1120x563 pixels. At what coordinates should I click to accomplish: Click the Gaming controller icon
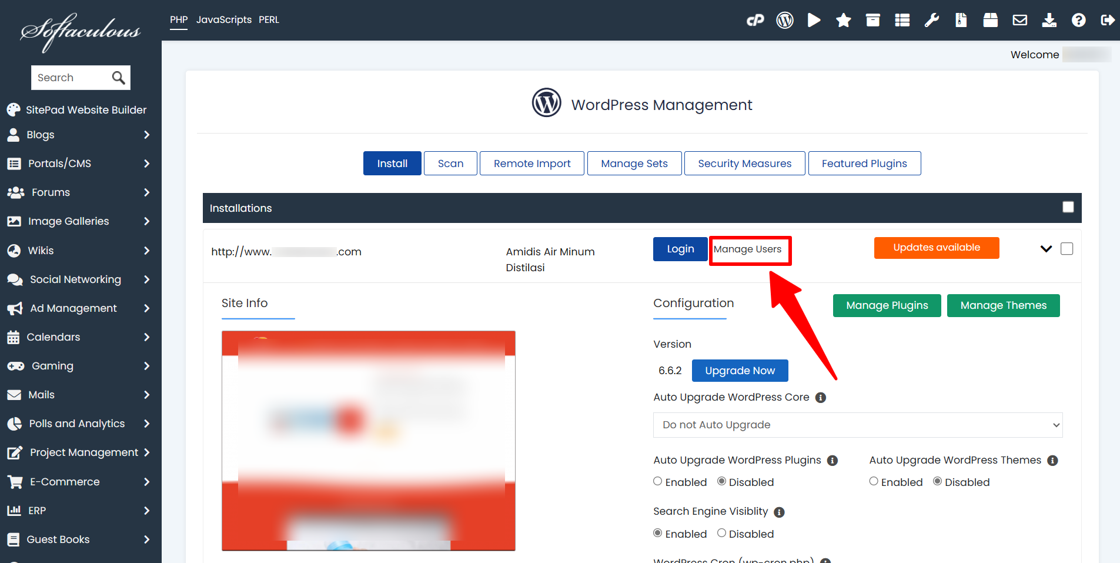15,366
